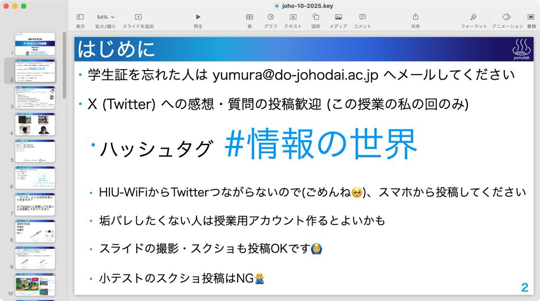The image size is (540, 301).
Task: Select slide 6 thumbnail in navigator
Action: coord(35,177)
